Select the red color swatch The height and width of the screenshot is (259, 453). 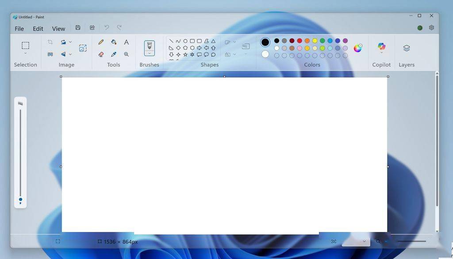pyautogui.click(x=300, y=41)
